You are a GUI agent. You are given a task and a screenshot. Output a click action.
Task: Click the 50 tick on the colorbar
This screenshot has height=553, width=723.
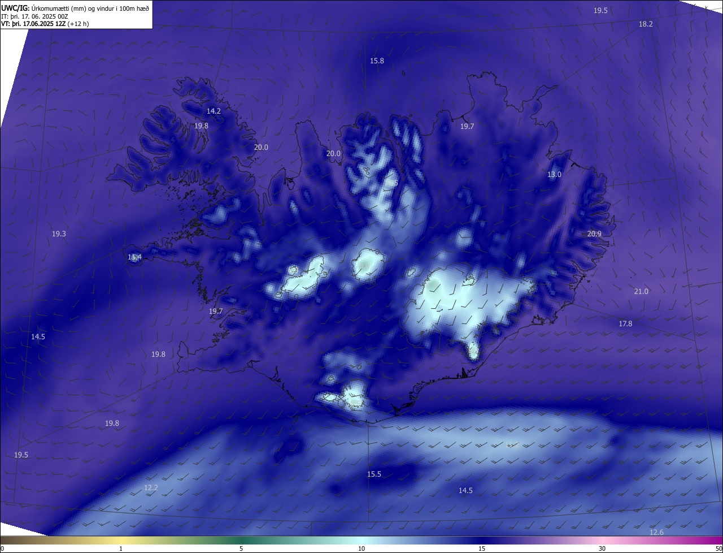[718, 548]
